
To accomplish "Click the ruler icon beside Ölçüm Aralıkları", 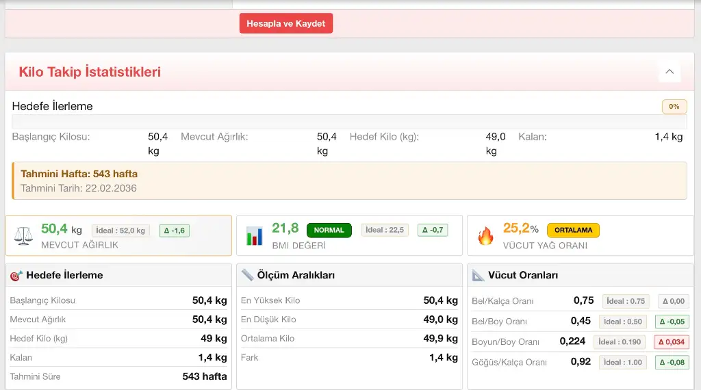I will (247, 276).
